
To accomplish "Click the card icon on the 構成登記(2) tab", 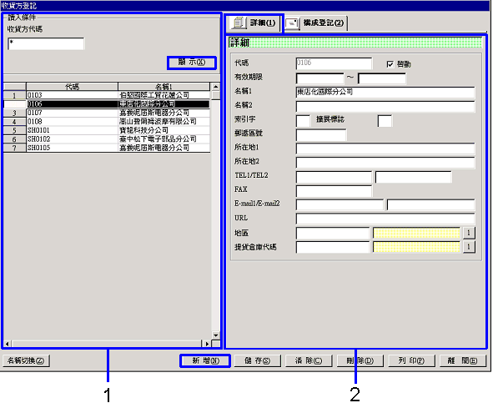I will (293, 23).
